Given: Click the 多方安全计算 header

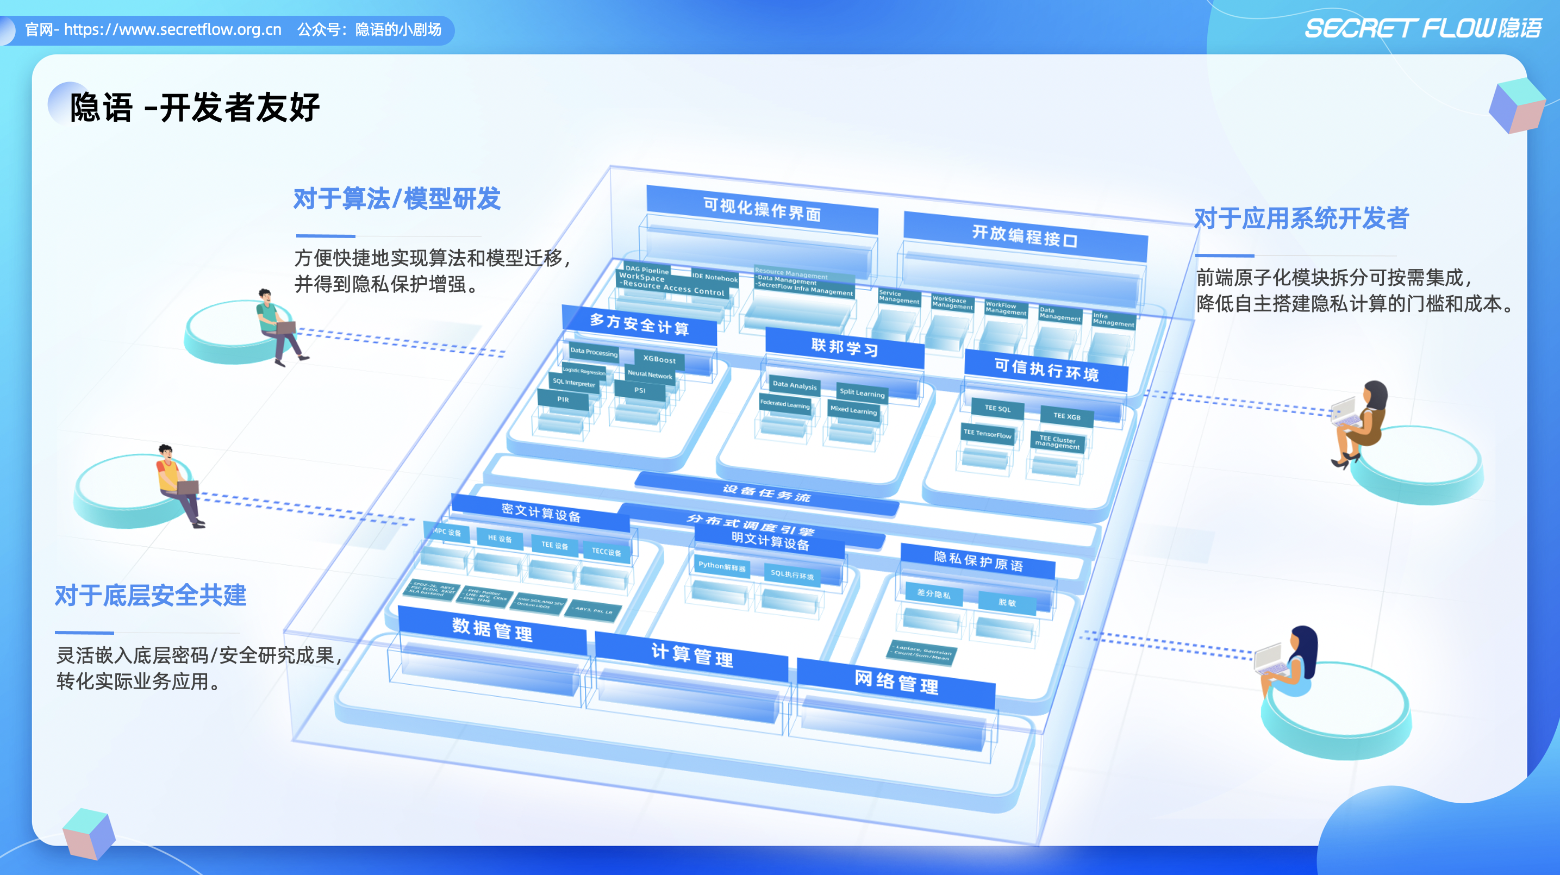Looking at the screenshot, I should coord(639,324).
